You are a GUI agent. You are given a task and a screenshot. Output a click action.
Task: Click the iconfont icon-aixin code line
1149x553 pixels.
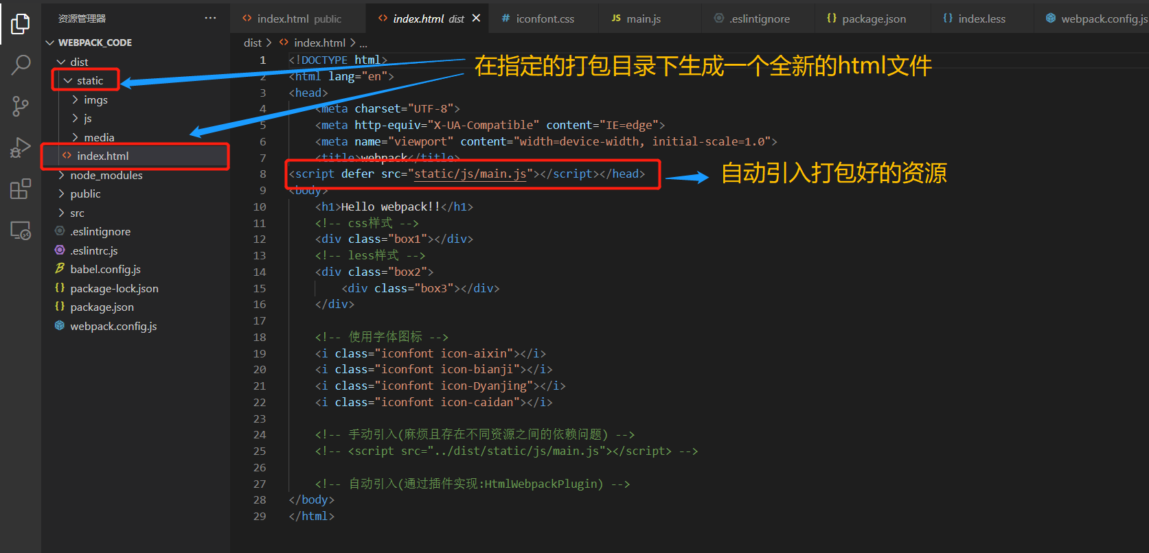tap(431, 353)
